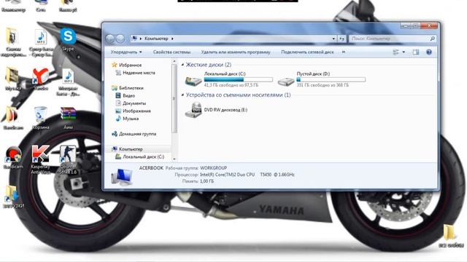467x262 pixels.
Task: Click Удалить или изменить программу
Action: 236,52
